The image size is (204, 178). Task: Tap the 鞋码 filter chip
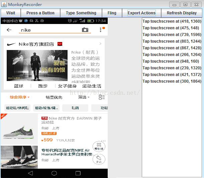pos(75,108)
